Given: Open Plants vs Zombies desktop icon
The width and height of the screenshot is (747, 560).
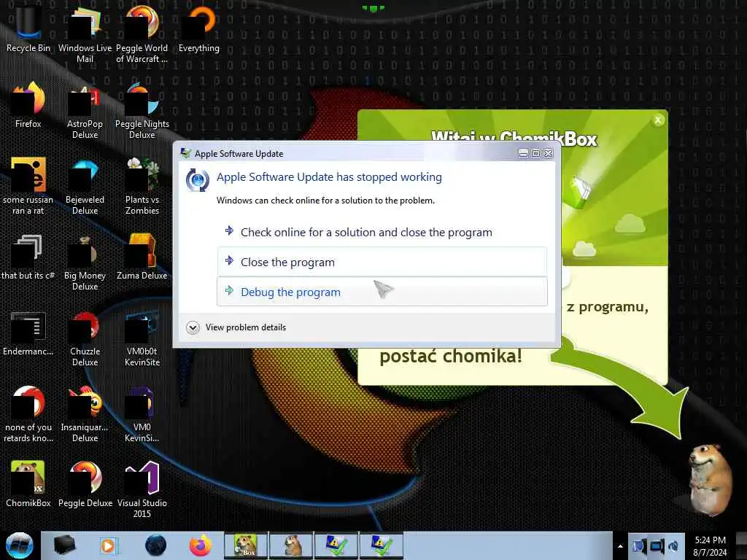Looking at the screenshot, I should click(142, 186).
